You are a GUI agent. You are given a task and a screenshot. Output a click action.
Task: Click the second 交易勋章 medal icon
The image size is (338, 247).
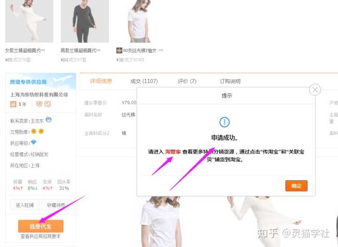41,131
